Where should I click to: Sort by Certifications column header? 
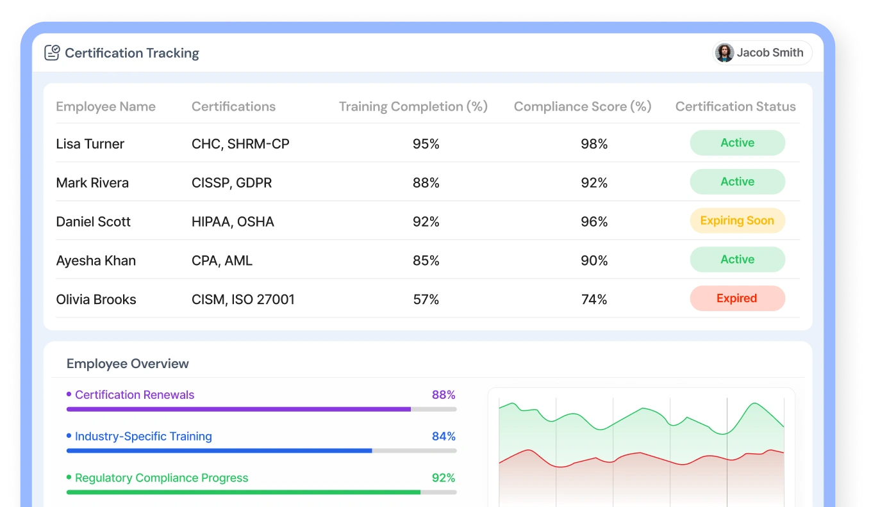233,107
